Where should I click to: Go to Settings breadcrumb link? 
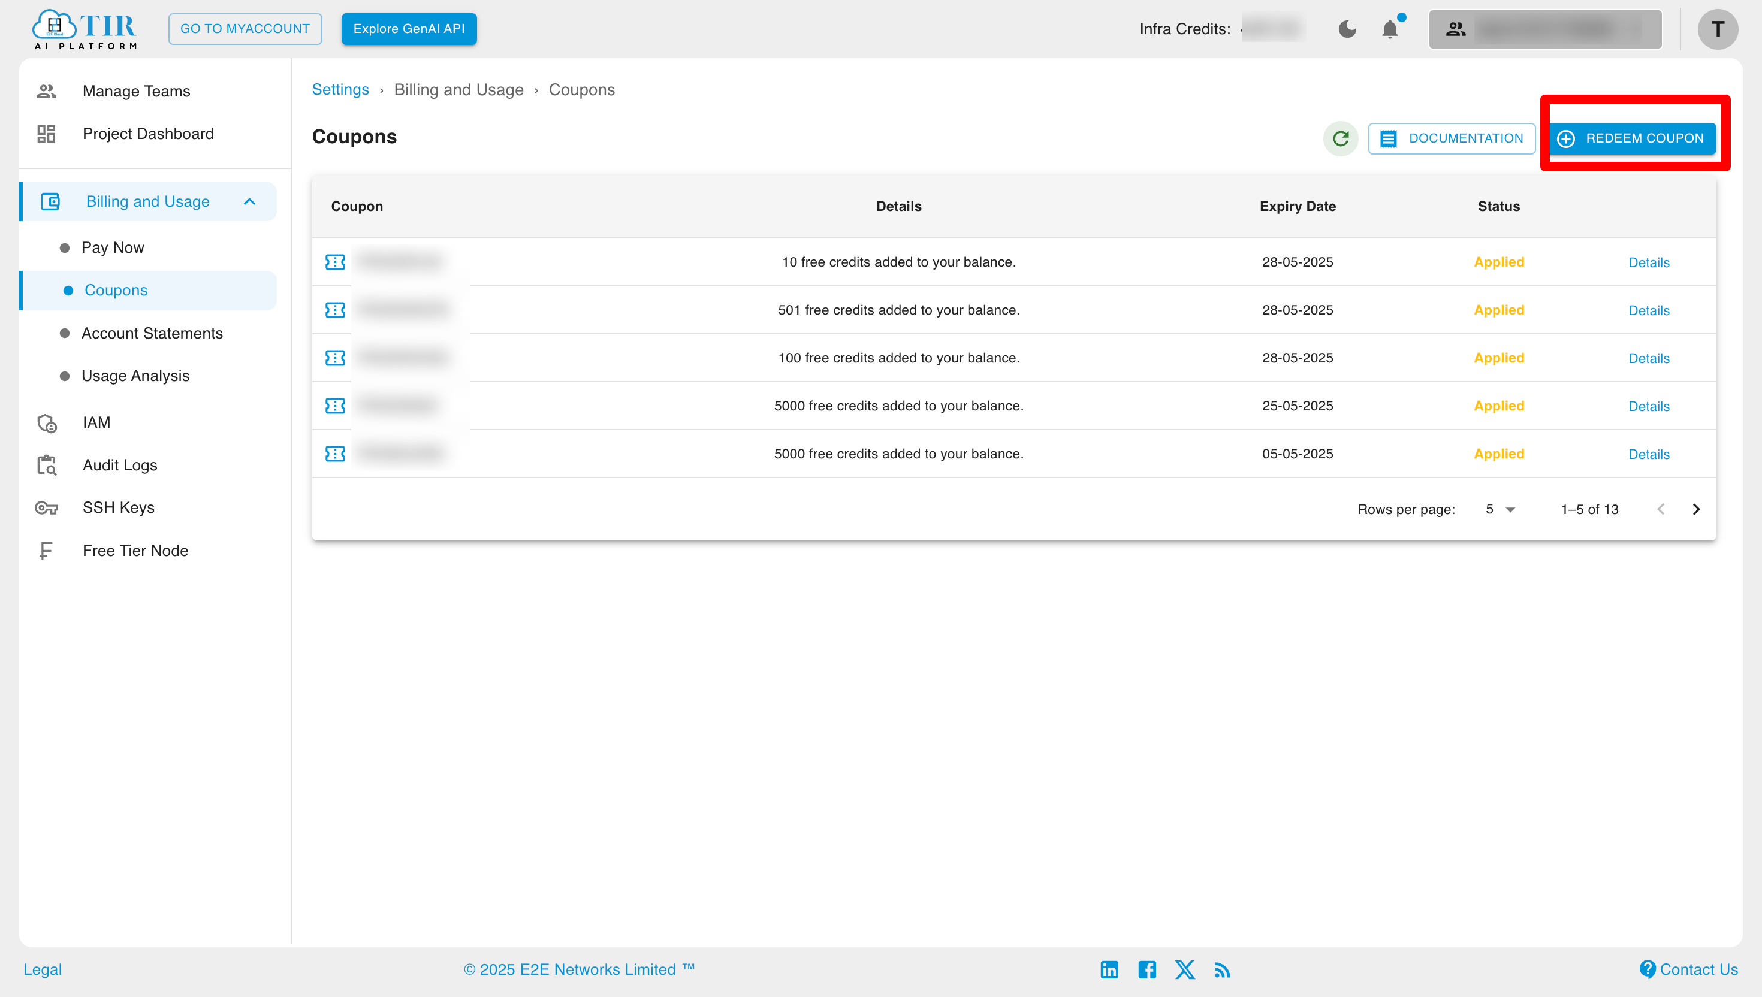tap(340, 90)
